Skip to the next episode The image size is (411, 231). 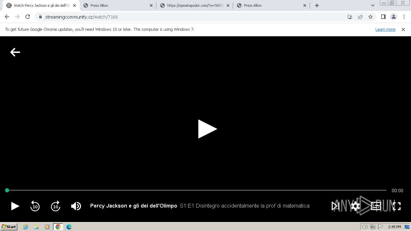pyautogui.click(x=335, y=206)
